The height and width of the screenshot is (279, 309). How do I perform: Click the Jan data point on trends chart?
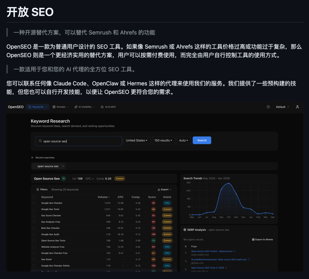pos(251,209)
